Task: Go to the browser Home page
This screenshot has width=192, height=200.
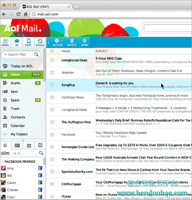Action: pyautogui.click(x=26, y=14)
